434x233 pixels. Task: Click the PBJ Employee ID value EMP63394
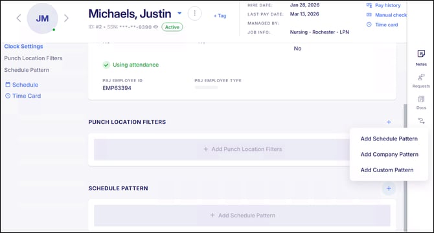[117, 88]
